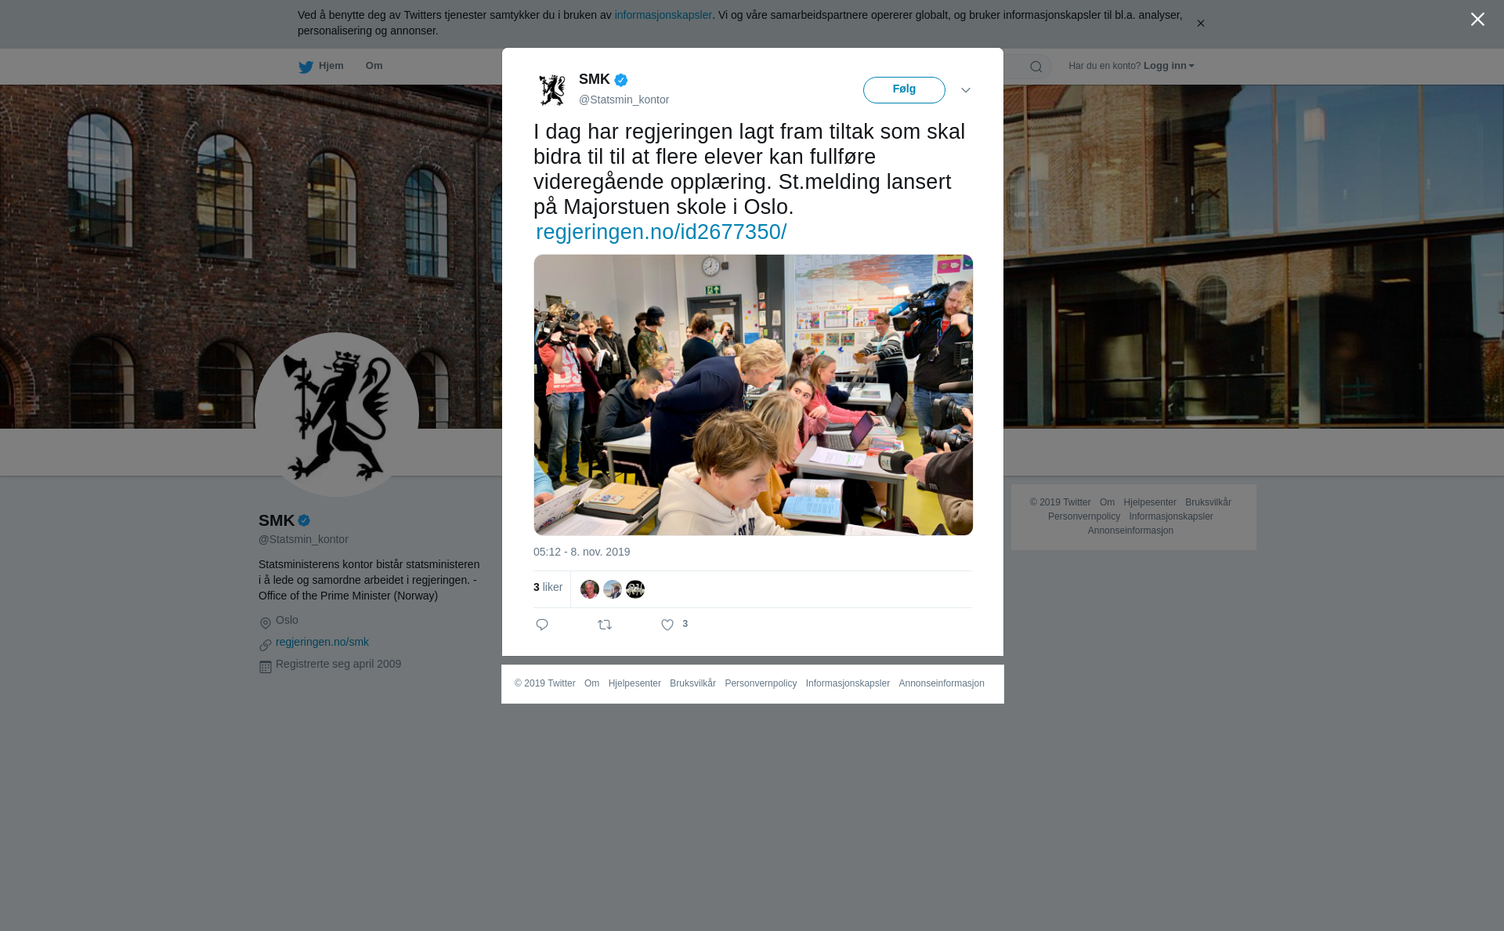Screen dimensions: 1504x931
Task: Open regjeringen.no/id2677350/ link
Action: coord(661,232)
